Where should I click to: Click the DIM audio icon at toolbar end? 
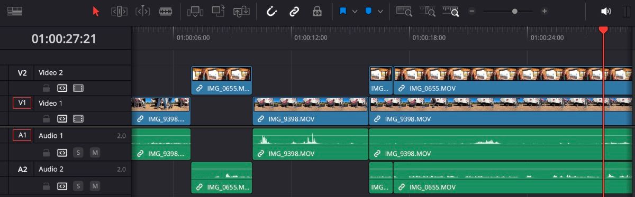coord(627,11)
